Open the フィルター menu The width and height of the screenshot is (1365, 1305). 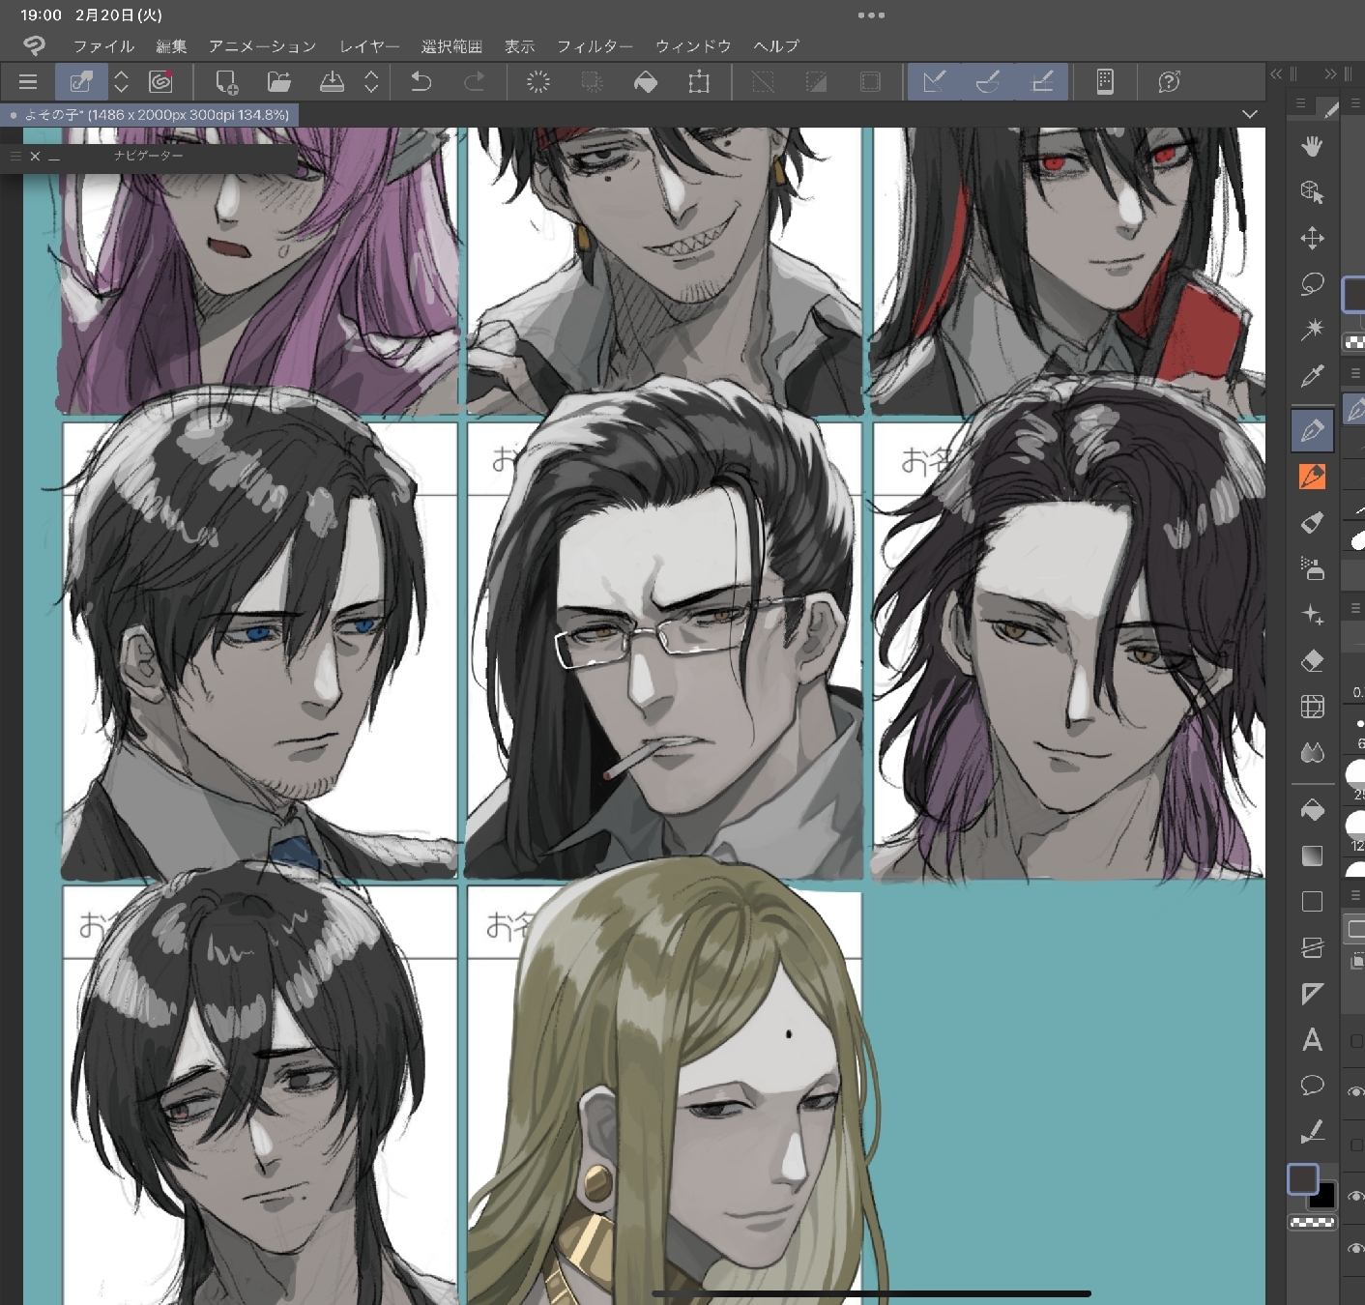[595, 45]
